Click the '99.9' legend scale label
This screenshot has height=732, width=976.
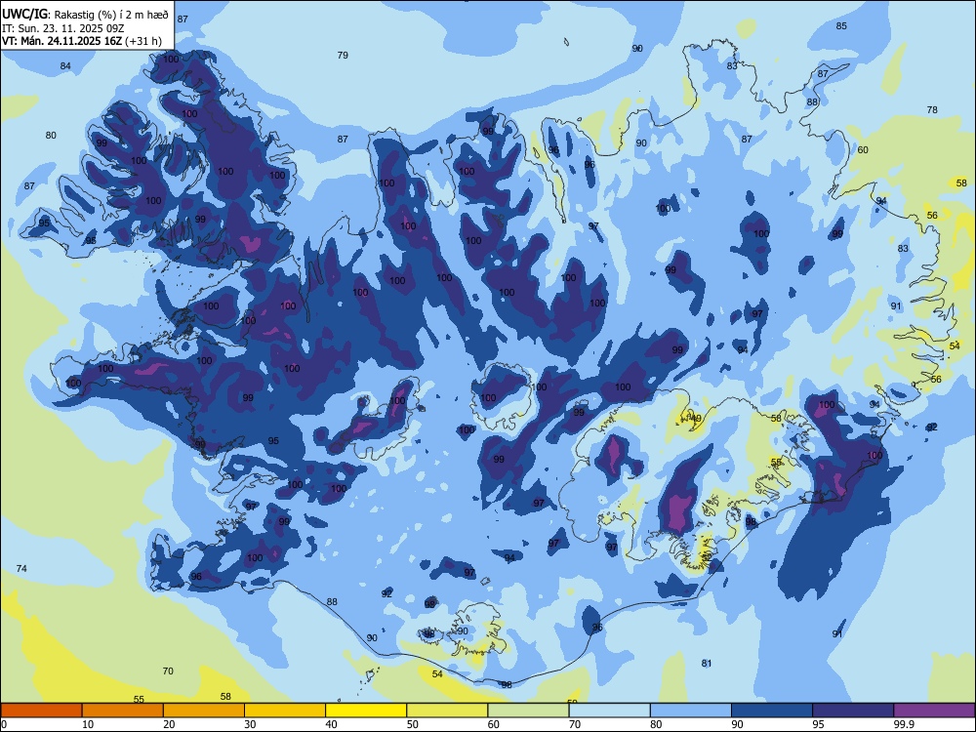(x=904, y=724)
